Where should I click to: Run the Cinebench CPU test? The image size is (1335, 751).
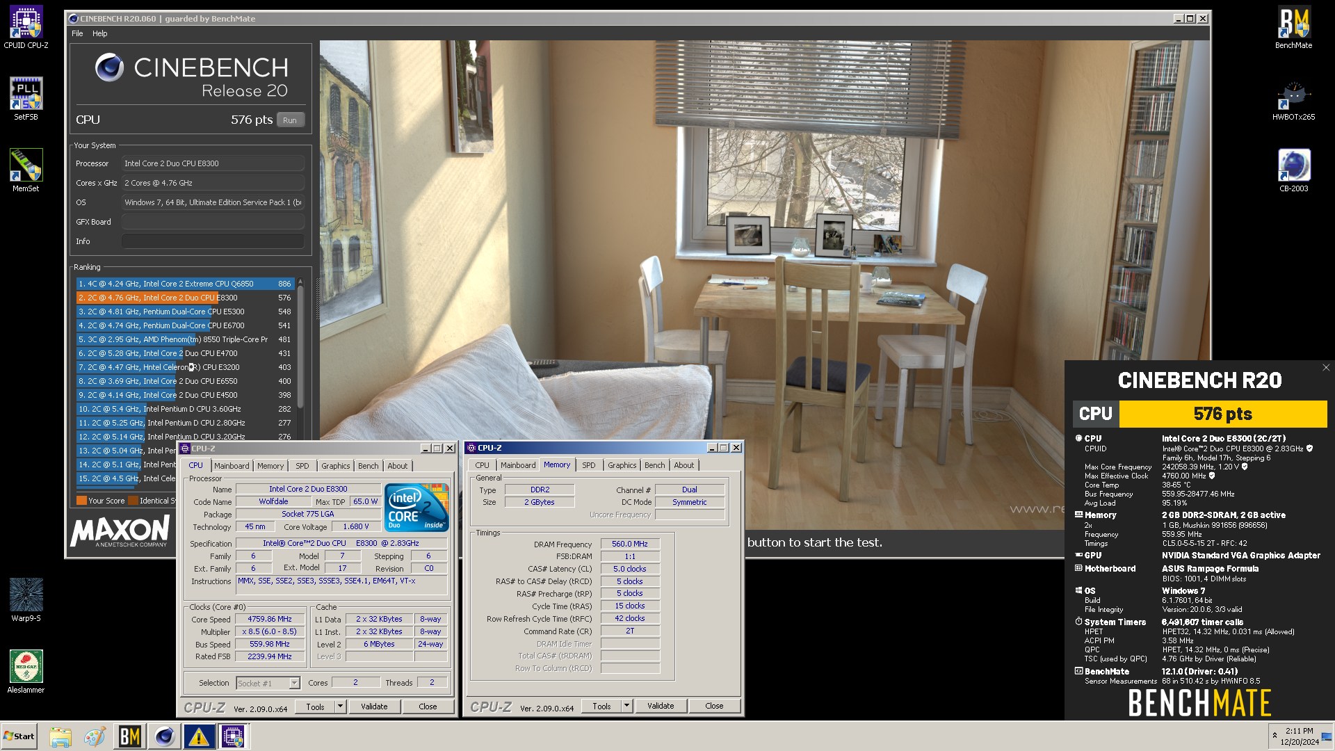[x=290, y=120]
